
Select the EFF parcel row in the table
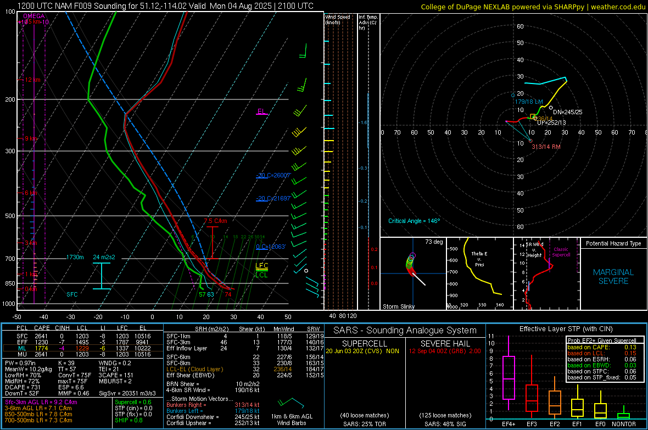point(82,342)
